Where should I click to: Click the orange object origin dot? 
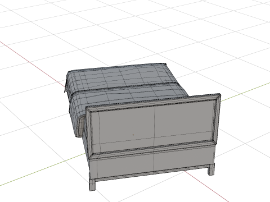(133, 135)
